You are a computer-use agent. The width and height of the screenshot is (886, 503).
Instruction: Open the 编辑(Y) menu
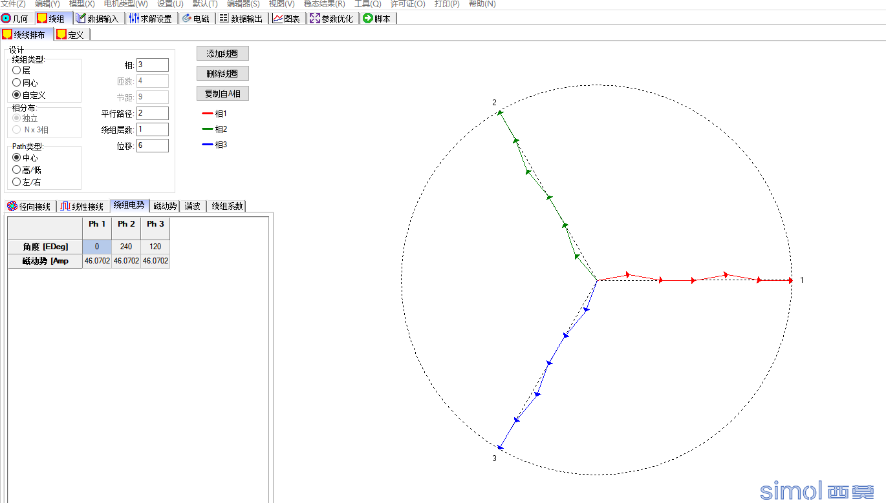[x=47, y=4]
